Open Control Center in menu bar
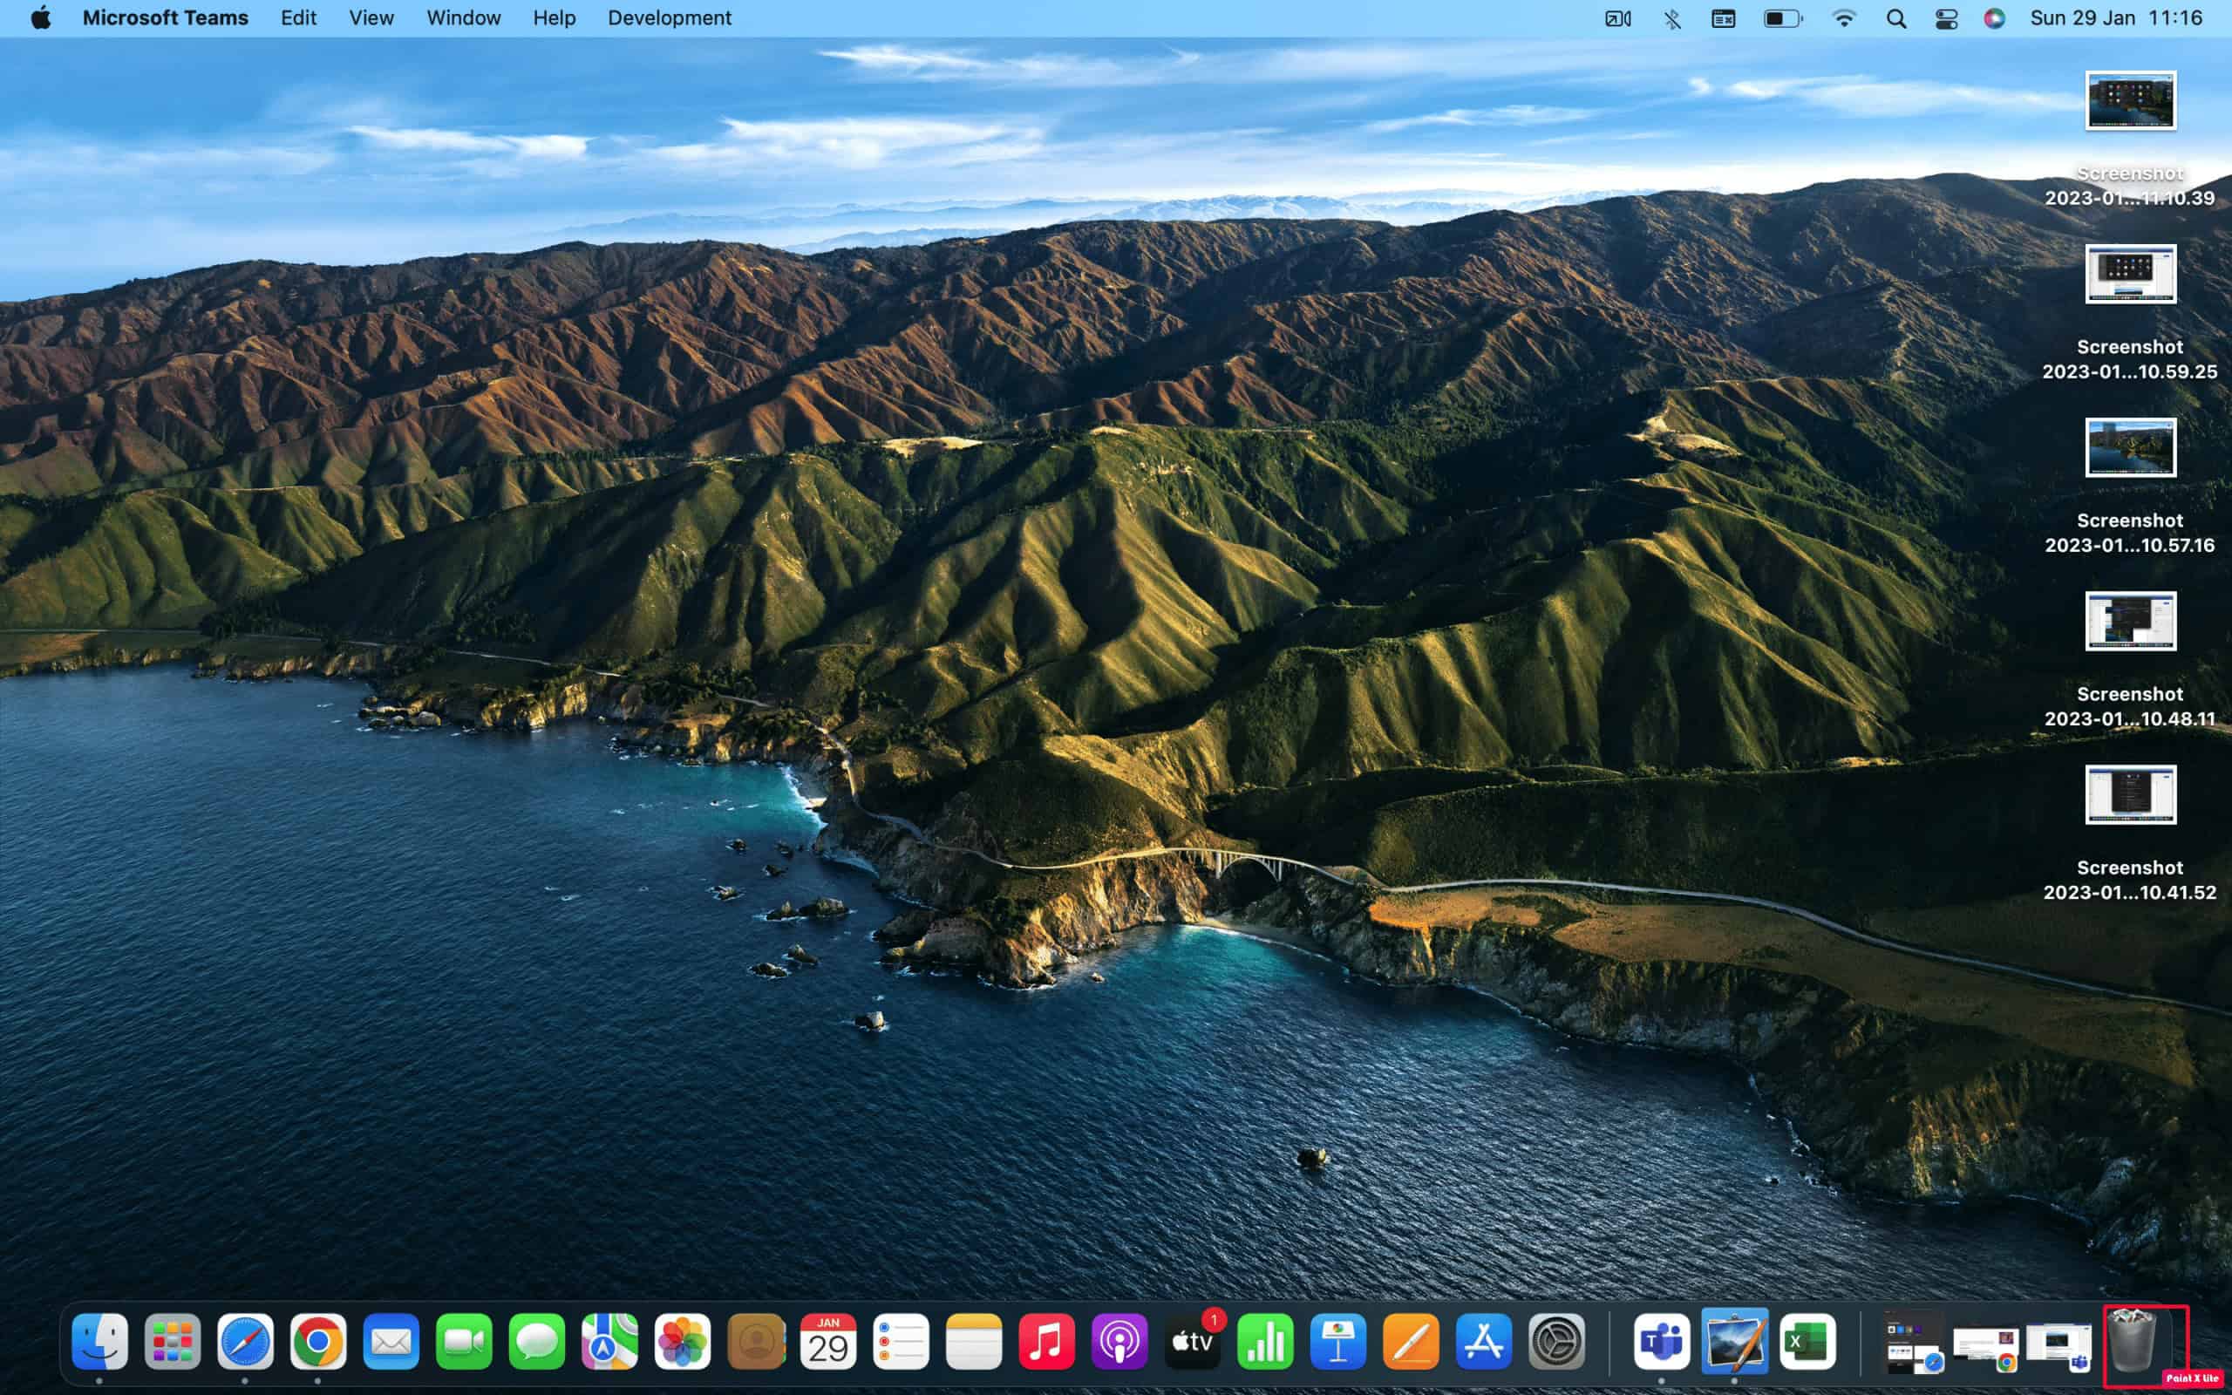Screen dimensions: 2232x1395 point(1946,18)
